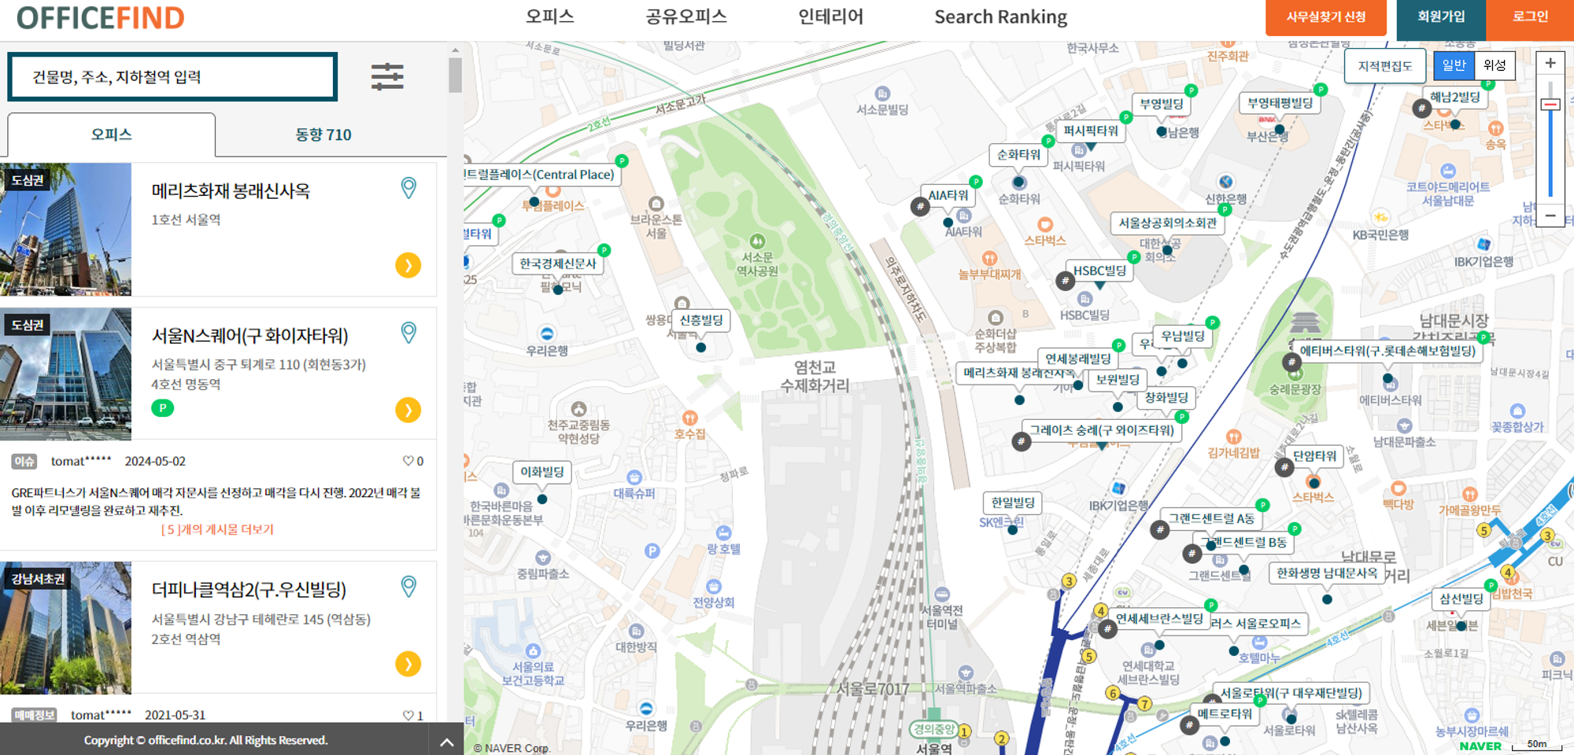
Task: Zoom out the map with minus button
Action: coord(1550,215)
